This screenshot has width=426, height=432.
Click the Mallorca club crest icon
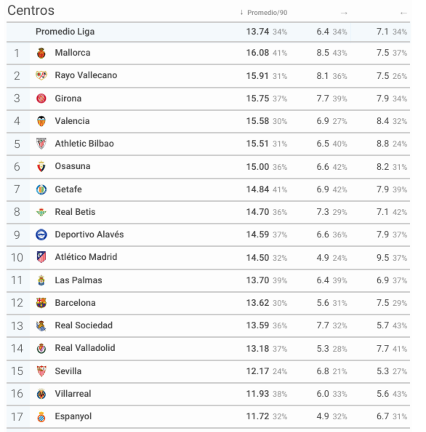coord(41,53)
